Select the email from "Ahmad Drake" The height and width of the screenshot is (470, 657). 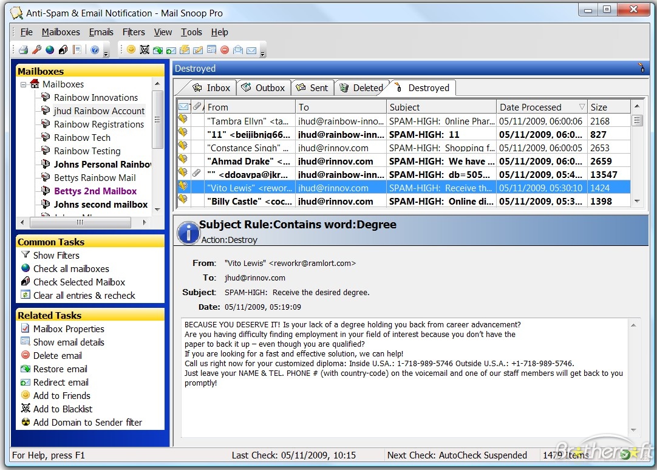404,162
